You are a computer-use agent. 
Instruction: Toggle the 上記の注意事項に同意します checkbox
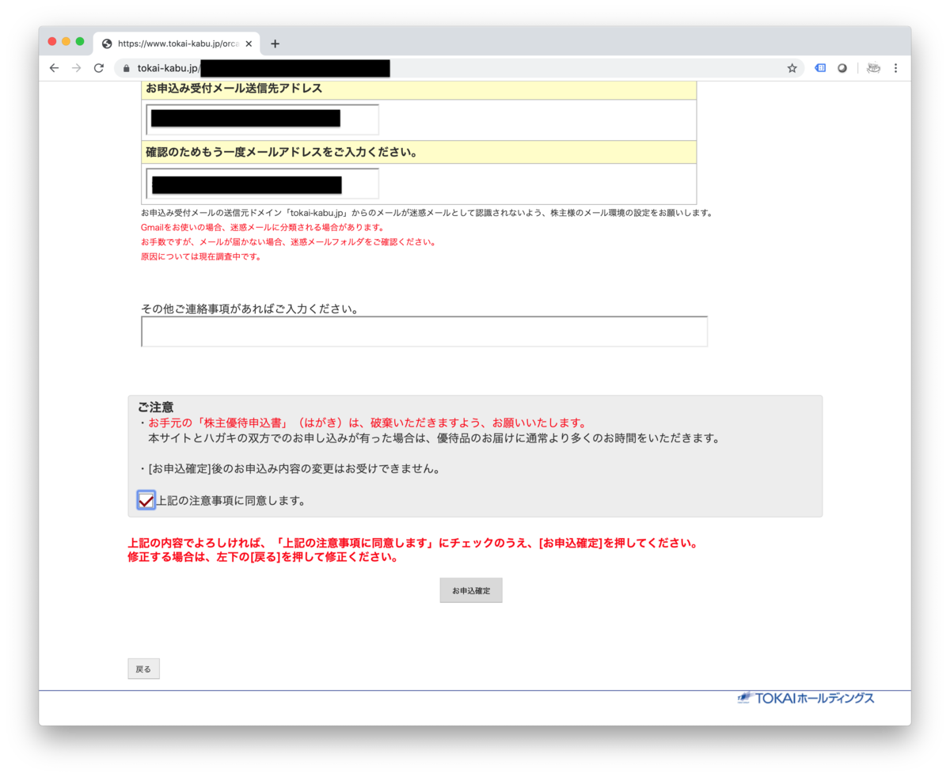point(146,500)
